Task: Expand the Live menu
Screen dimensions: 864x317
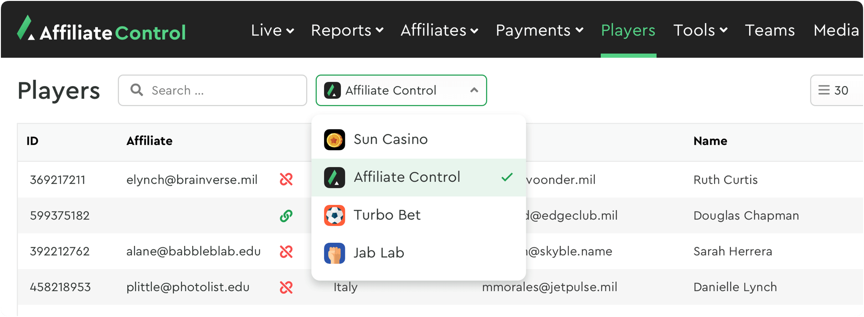Action: 272,31
